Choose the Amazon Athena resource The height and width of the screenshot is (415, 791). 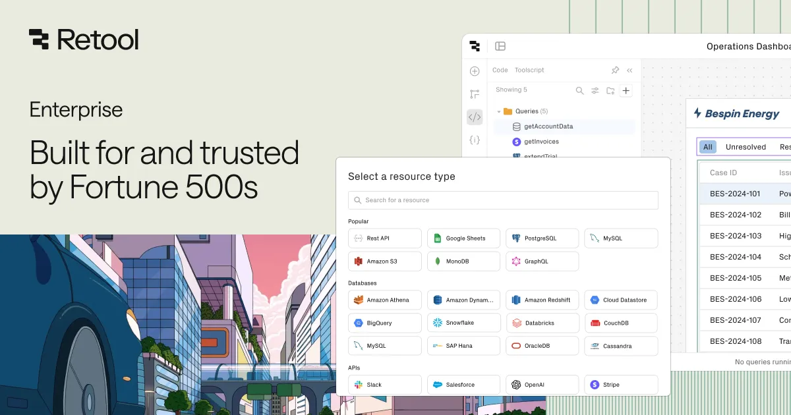(x=385, y=300)
